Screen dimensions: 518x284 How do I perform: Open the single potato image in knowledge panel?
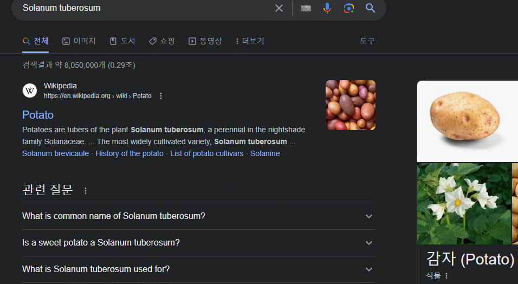(468, 121)
